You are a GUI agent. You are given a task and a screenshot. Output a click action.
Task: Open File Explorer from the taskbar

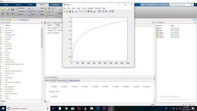point(92,109)
